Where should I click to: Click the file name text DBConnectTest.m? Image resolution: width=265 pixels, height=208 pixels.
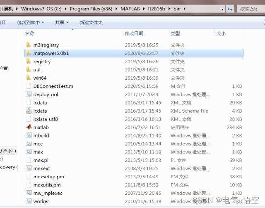click(53, 86)
